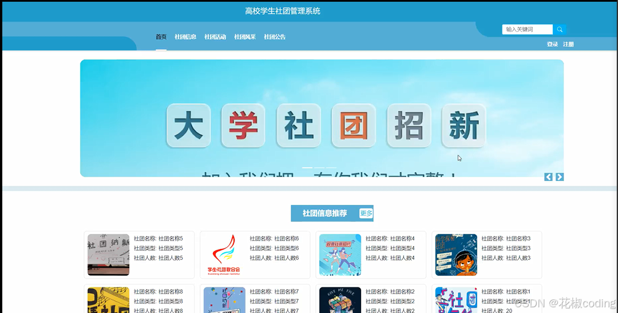The width and height of the screenshot is (618, 313).
Task: Open the 社团名称3 science club thumbnail
Action: click(x=456, y=255)
